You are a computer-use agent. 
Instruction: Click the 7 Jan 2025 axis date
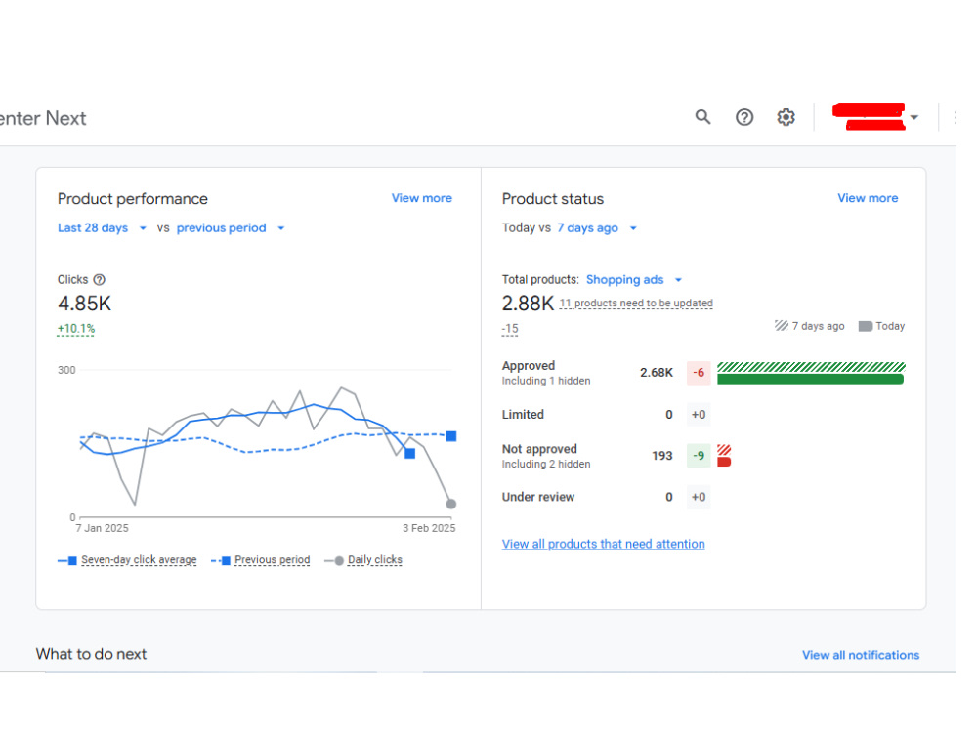click(x=103, y=528)
